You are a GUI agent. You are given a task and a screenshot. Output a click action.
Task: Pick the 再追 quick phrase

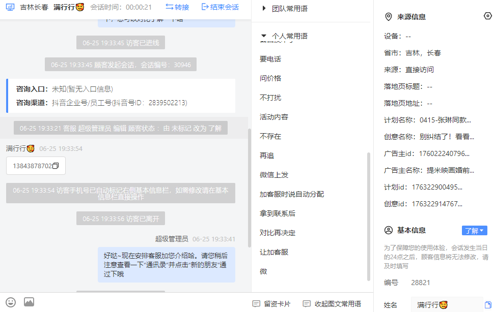point(267,155)
